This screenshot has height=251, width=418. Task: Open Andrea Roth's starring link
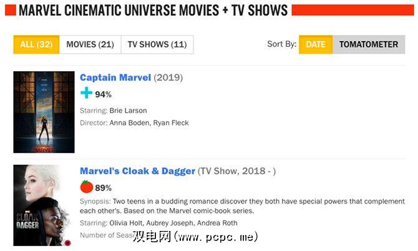pos(216,224)
